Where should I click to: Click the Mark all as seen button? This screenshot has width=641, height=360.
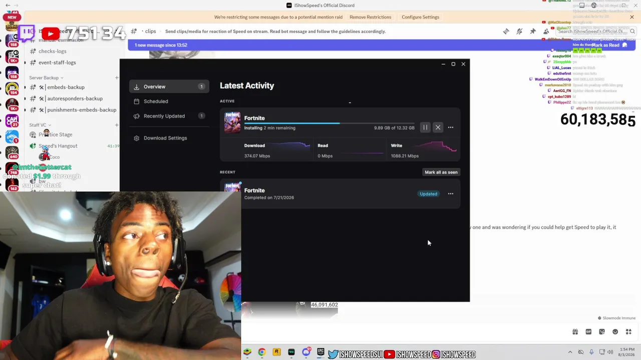[441, 172]
